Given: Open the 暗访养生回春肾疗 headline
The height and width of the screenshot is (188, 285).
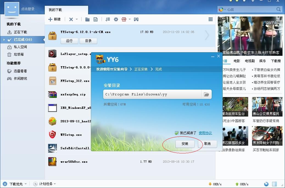Looking at the screenshot, I should click(267, 82).
